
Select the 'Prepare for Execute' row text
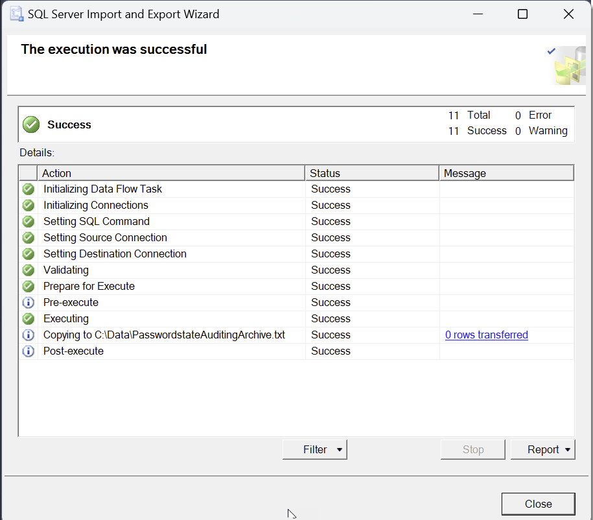pyautogui.click(x=89, y=287)
